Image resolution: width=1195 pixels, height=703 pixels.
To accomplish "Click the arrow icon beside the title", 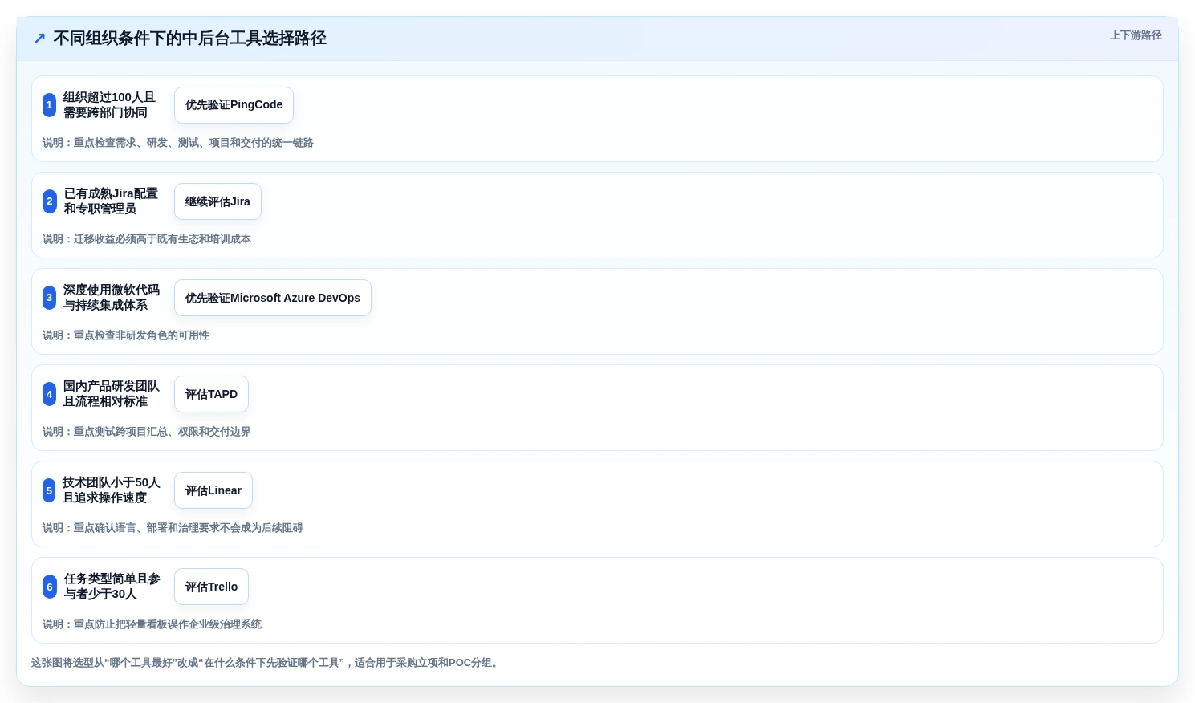I will [x=39, y=39].
